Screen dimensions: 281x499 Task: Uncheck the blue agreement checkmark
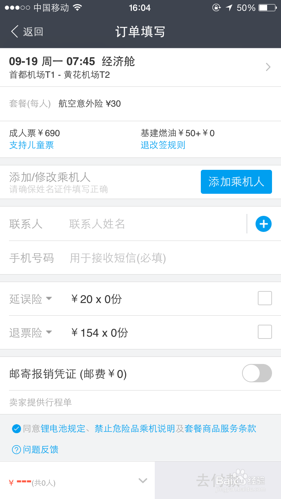pos(16,429)
